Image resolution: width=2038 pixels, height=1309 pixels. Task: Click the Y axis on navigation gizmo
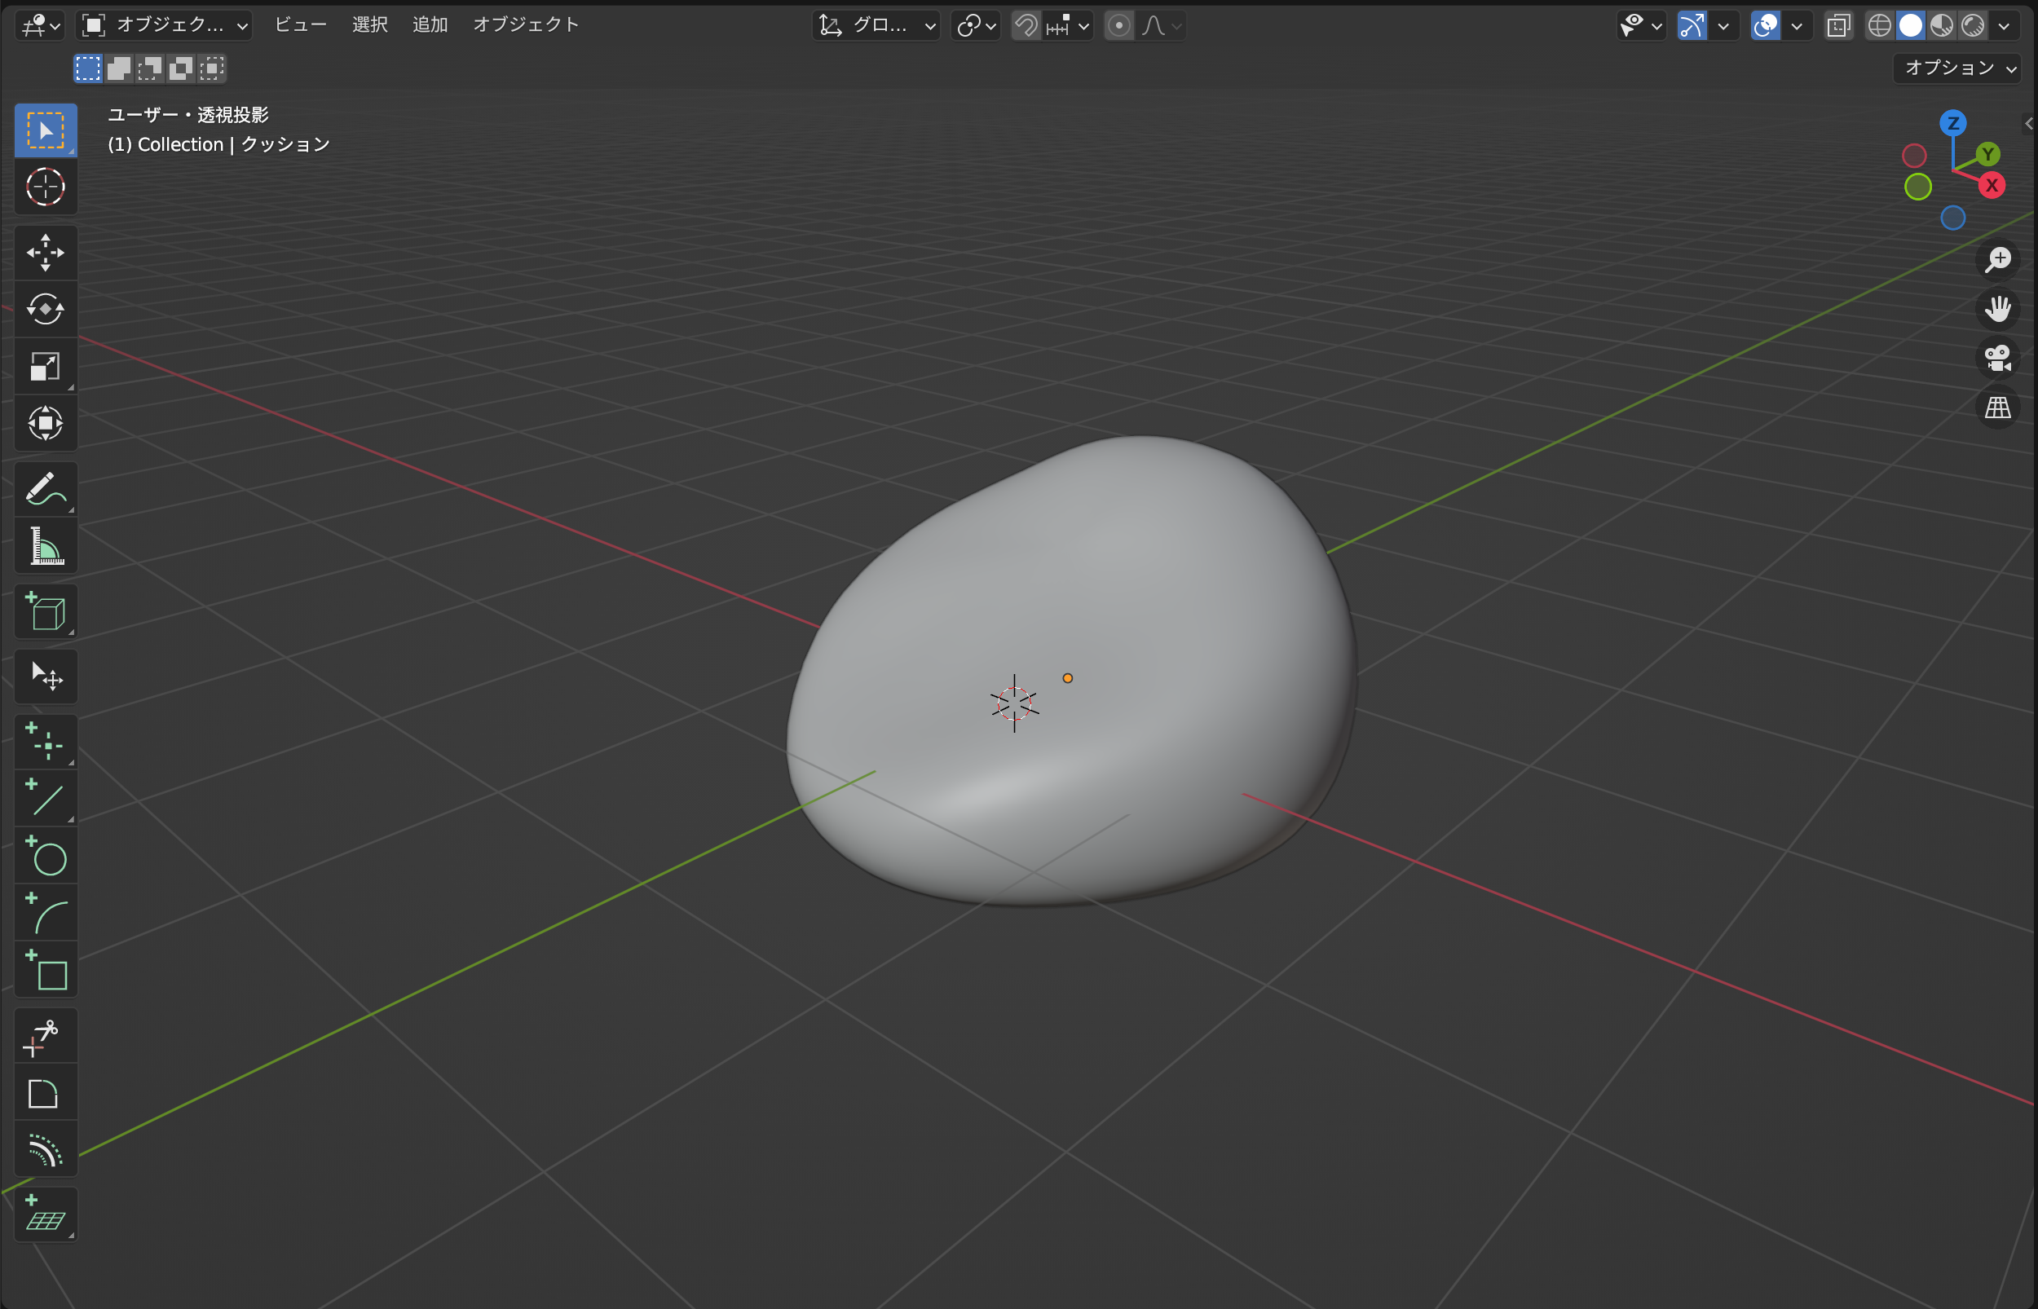(x=1987, y=154)
